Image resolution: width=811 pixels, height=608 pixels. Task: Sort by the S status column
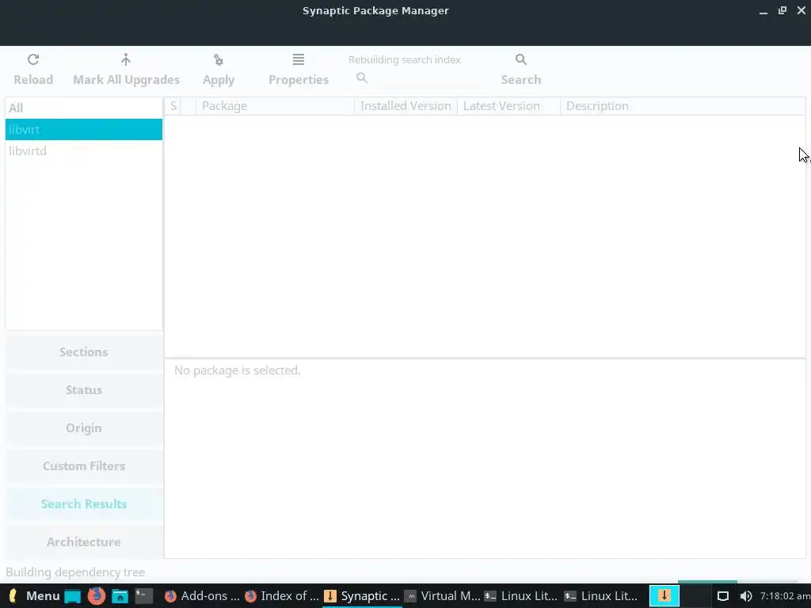click(173, 106)
